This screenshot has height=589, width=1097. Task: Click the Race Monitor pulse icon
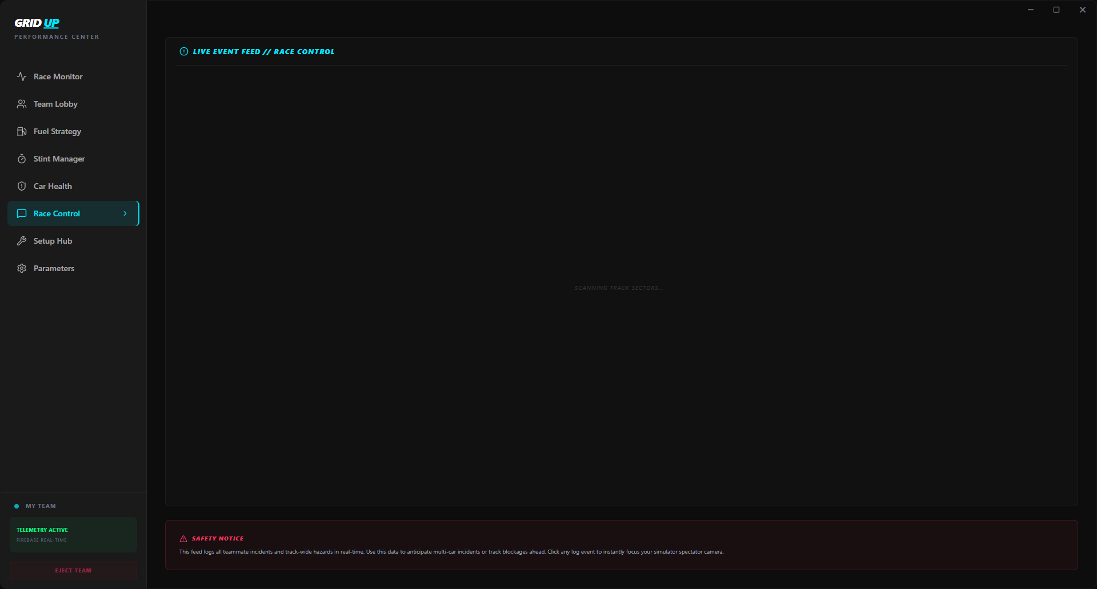(x=22, y=76)
